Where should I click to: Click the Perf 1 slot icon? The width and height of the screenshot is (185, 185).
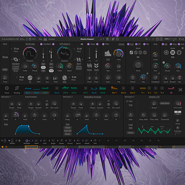(x=114, y=88)
